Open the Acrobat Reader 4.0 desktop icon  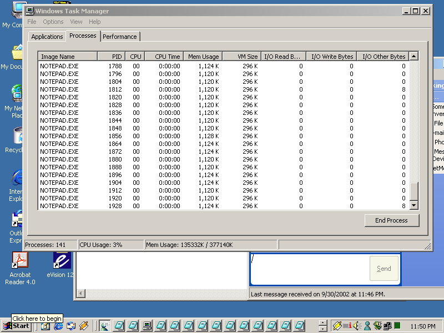(x=20, y=260)
